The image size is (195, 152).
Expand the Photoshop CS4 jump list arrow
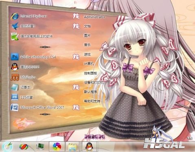[x=76, y=57]
